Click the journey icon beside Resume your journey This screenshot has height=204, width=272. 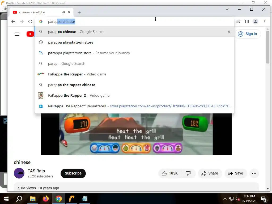coord(41,53)
